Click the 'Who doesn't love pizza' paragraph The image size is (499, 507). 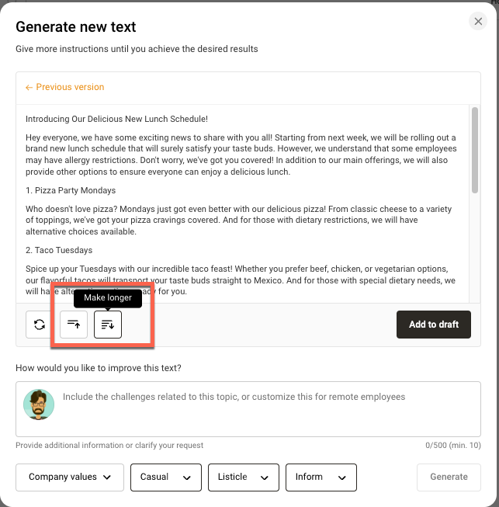click(241, 220)
